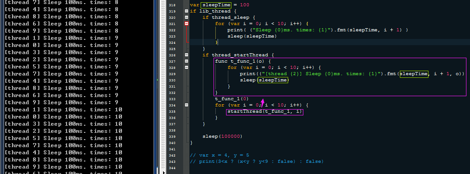Click the '[thread {2}] Sleep' print statement on line 329
Screen dimensions: 470x174
352,74
